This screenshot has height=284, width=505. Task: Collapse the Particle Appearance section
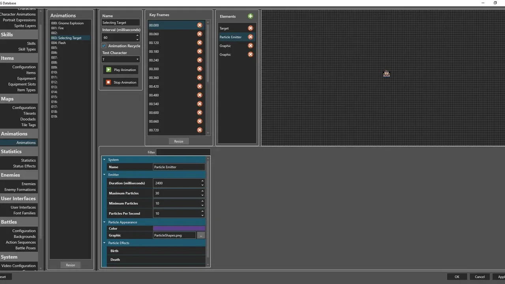pos(105,222)
